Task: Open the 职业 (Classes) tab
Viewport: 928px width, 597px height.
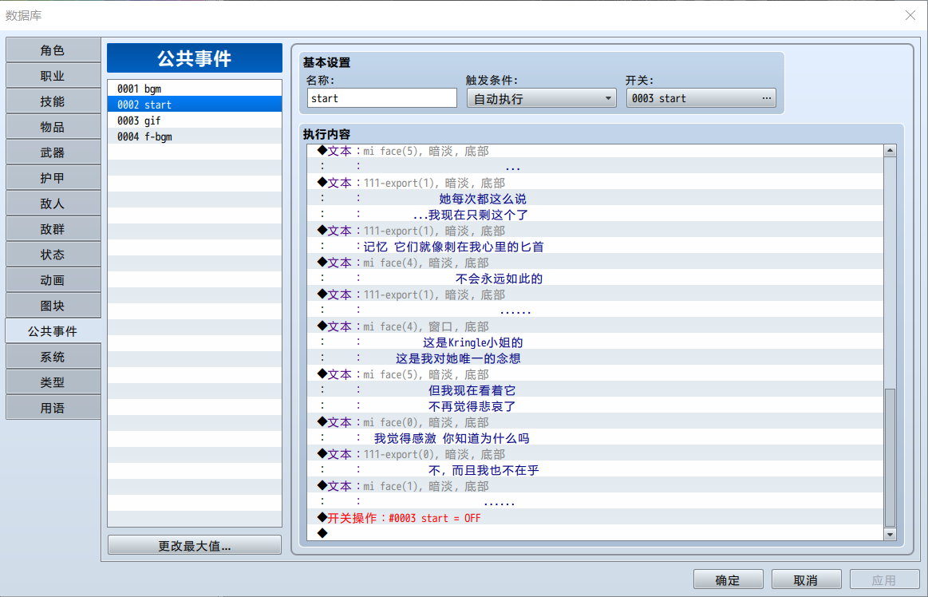Action: pos(53,76)
